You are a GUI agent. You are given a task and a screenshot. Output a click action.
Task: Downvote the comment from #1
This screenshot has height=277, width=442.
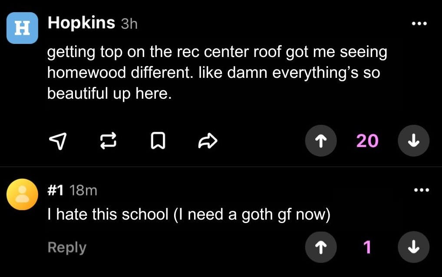point(413,247)
